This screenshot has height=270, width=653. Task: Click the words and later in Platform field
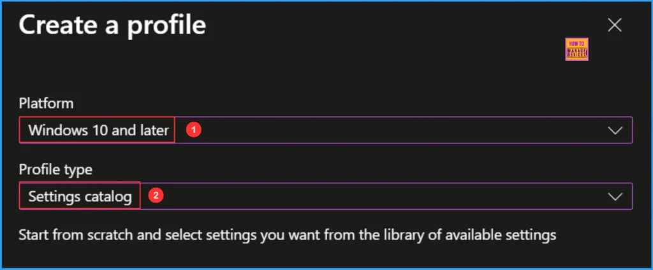point(141,131)
